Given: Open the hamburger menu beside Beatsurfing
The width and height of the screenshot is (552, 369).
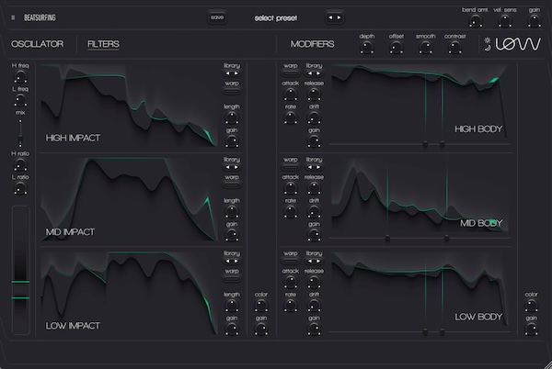Looking at the screenshot, I should click(x=13, y=17).
